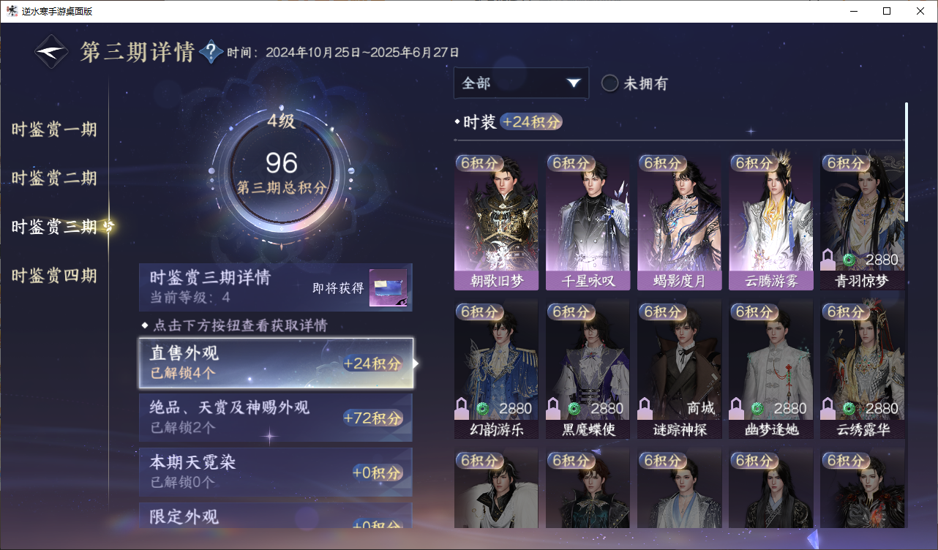The height and width of the screenshot is (550, 938).
Task: Click wardrobe icon on 幽梦逢她 card
Action: [x=737, y=408]
